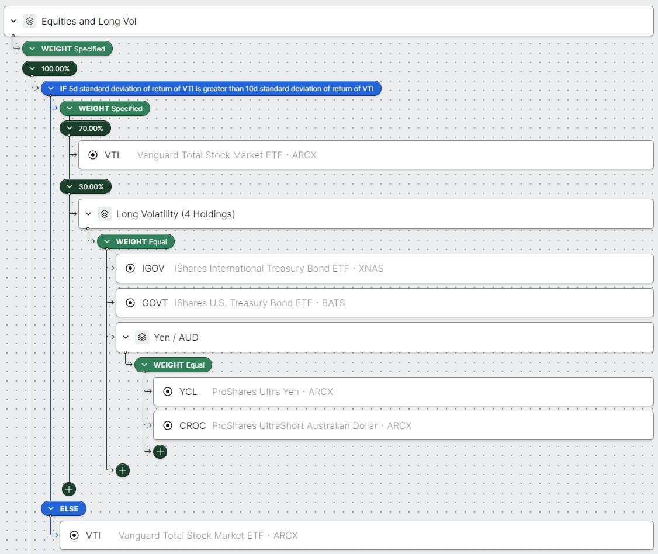The height and width of the screenshot is (554, 658).
Task: Click the VTI asset icon under ELSE
Action: (x=74, y=535)
